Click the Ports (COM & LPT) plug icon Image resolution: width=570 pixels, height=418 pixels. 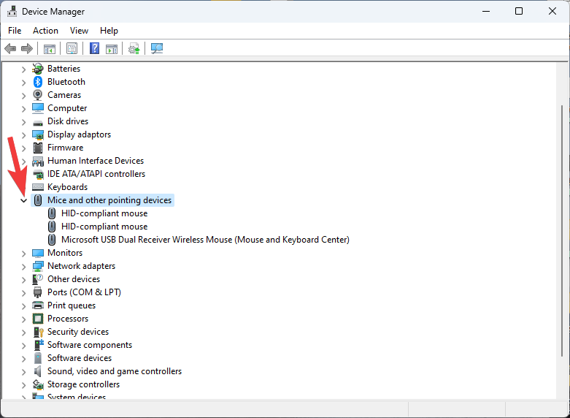(38, 292)
